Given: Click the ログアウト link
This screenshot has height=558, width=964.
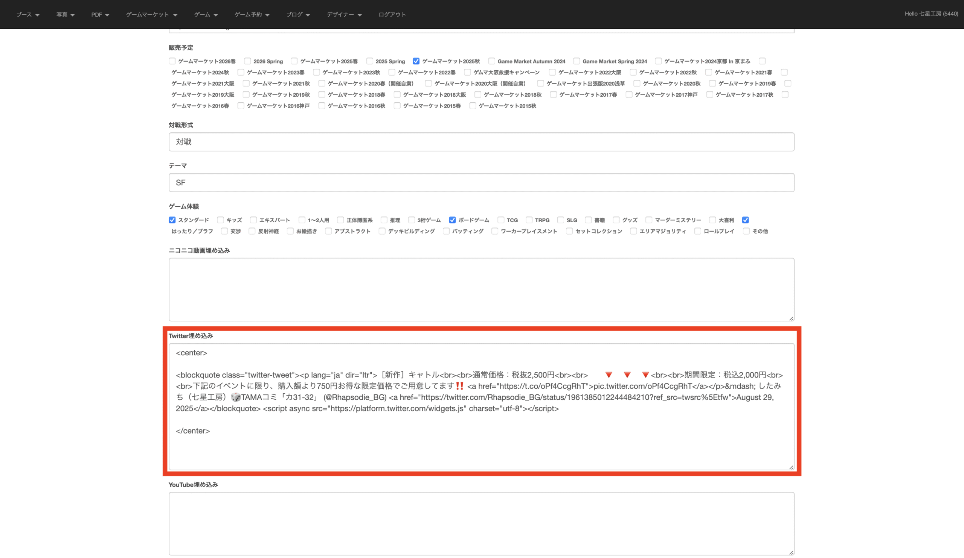Looking at the screenshot, I should pos(392,15).
